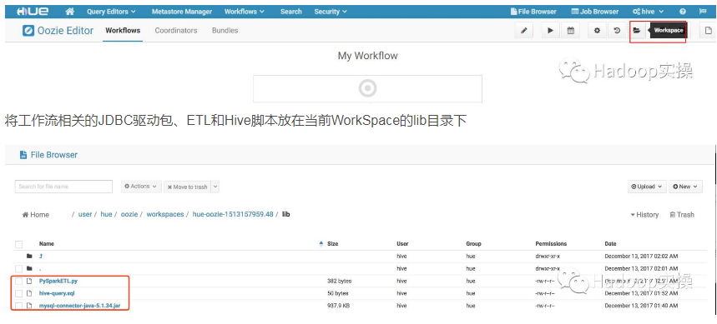Open Workspace folder icon in toolbar
The image size is (717, 324).
click(637, 31)
